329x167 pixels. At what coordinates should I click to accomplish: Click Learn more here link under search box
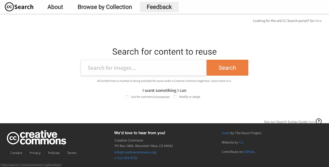point(229,81)
